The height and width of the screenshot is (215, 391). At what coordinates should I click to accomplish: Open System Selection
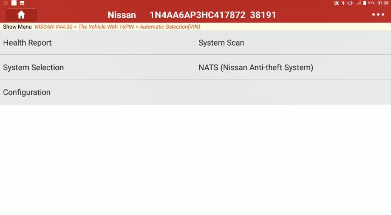pyautogui.click(x=98, y=67)
